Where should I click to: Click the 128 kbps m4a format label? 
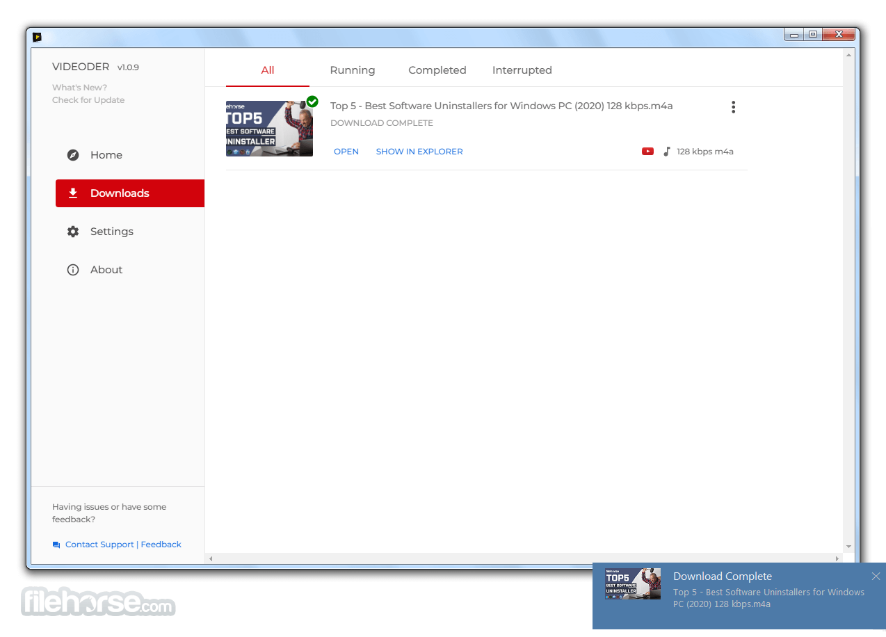(x=705, y=152)
